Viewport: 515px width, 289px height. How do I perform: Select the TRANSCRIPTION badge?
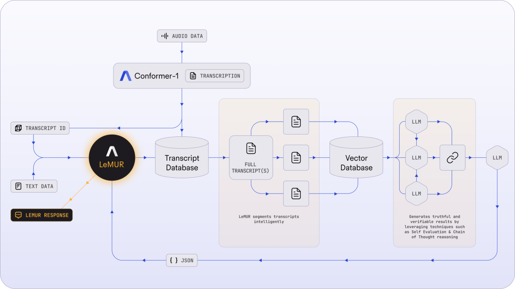tap(215, 76)
